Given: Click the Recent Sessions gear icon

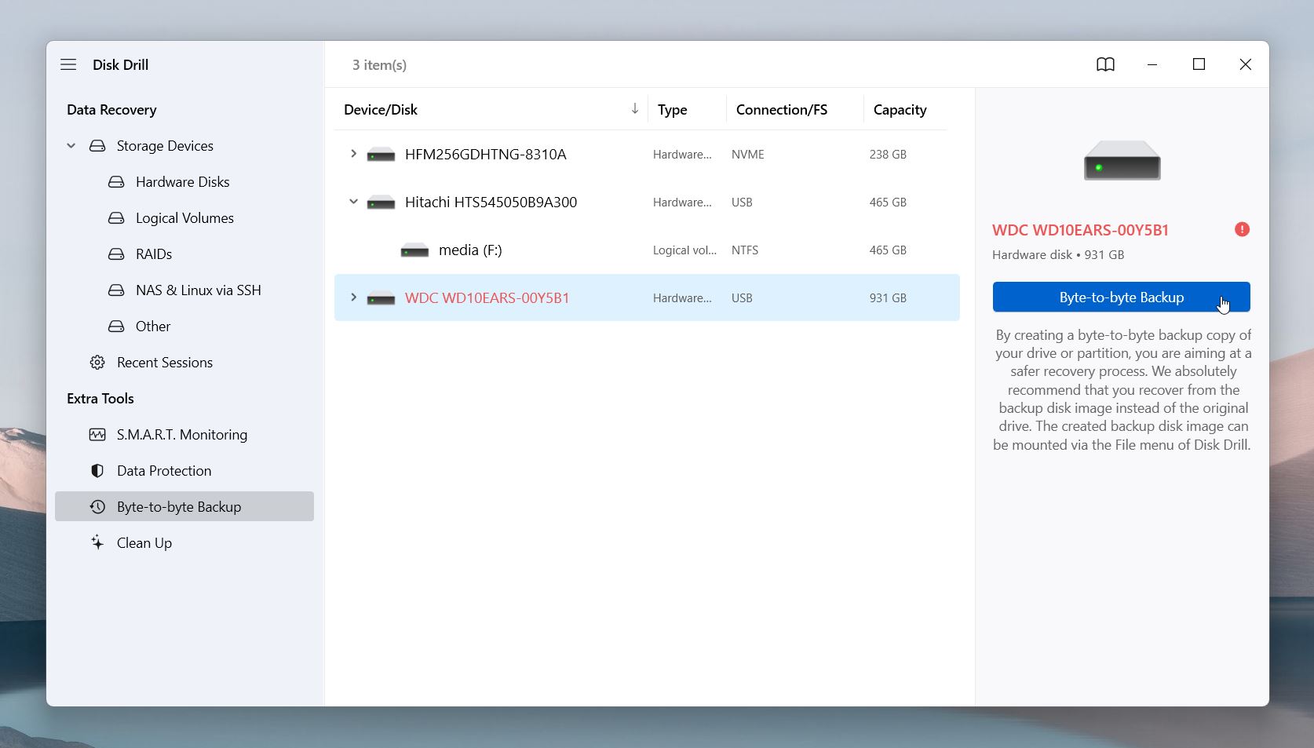Looking at the screenshot, I should [97, 363].
